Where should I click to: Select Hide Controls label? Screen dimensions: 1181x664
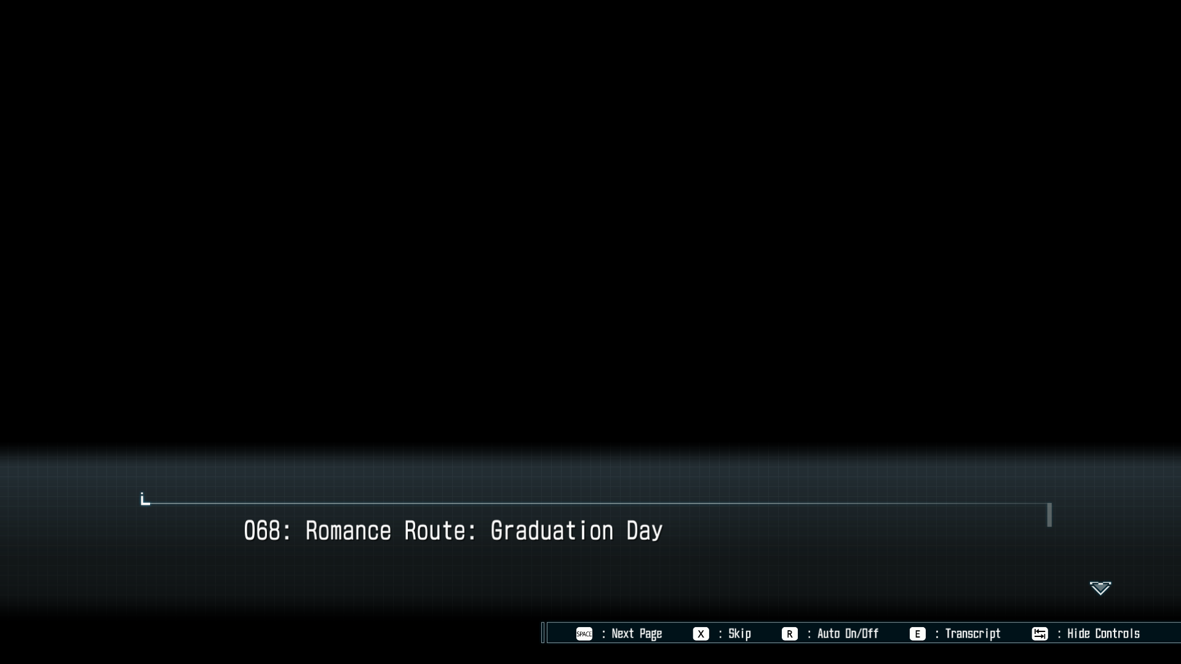coord(1103,634)
